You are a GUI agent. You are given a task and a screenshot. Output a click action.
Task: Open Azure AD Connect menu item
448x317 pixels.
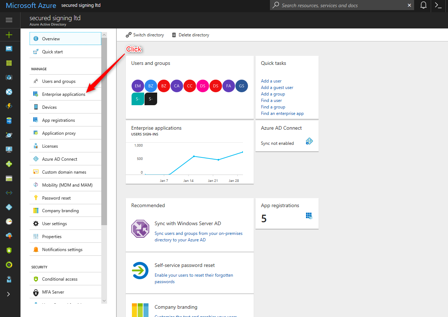pyautogui.click(x=65, y=159)
